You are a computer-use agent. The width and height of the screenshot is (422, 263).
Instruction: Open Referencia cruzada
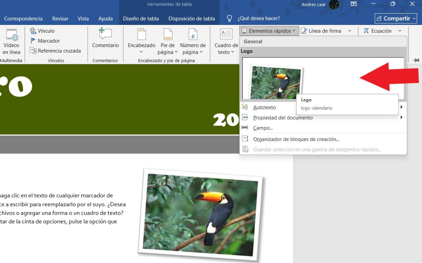[55, 51]
